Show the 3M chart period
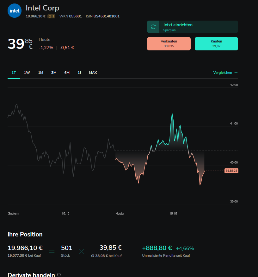 coord(54,73)
